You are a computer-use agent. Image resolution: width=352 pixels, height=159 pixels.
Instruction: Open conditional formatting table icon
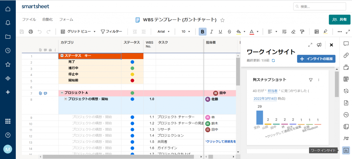317,32
